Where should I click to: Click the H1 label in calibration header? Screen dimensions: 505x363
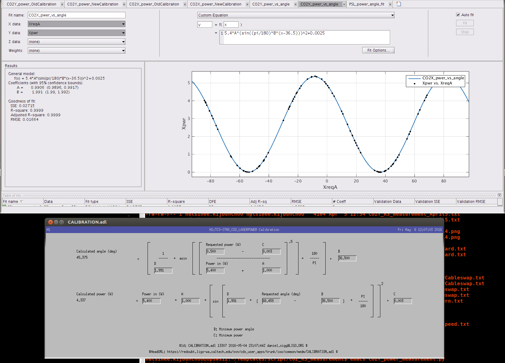click(x=48, y=230)
